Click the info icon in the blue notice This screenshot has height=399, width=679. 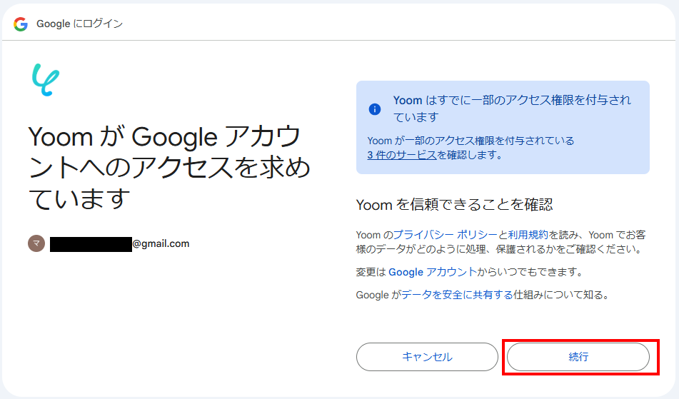[375, 109]
